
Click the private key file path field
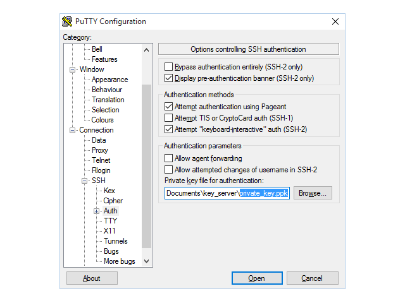click(227, 193)
